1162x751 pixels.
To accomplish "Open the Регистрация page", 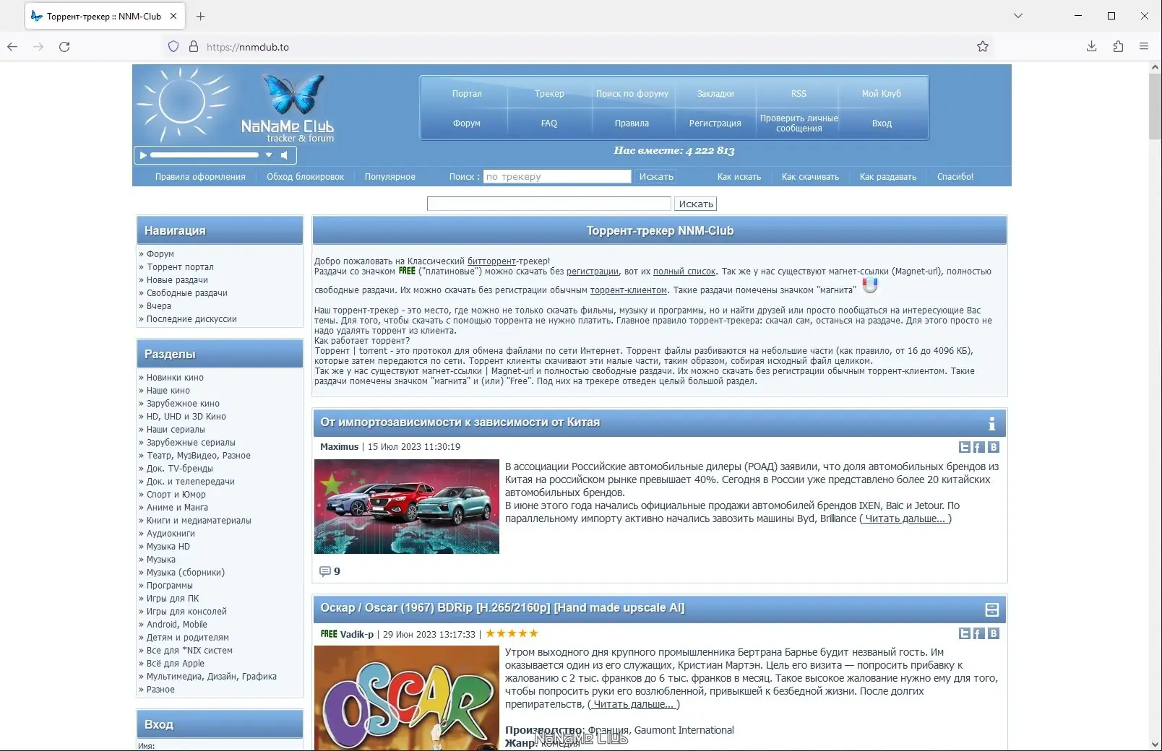I will coord(715,123).
